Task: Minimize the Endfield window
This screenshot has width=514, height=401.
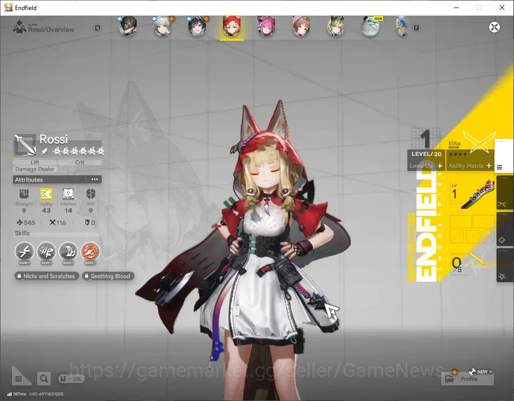Action: tap(456, 8)
